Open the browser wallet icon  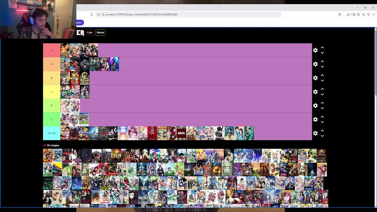pyautogui.click(x=358, y=14)
